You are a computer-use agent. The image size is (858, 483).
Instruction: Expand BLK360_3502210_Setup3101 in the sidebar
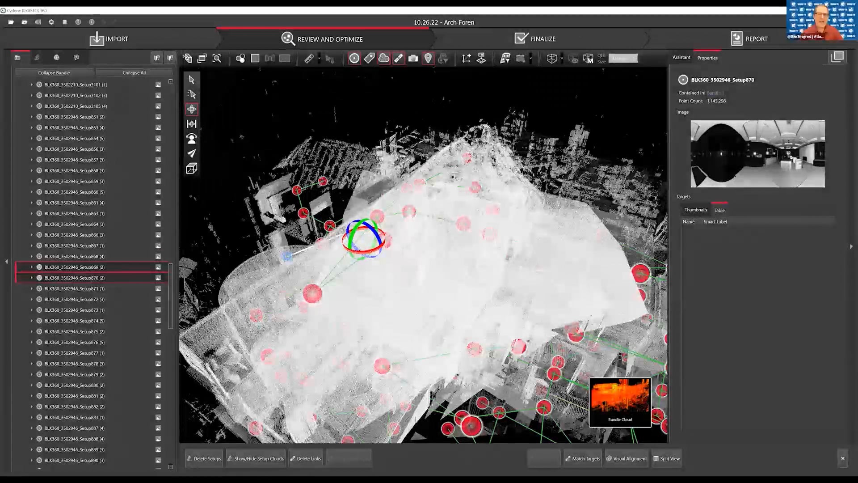point(31,85)
